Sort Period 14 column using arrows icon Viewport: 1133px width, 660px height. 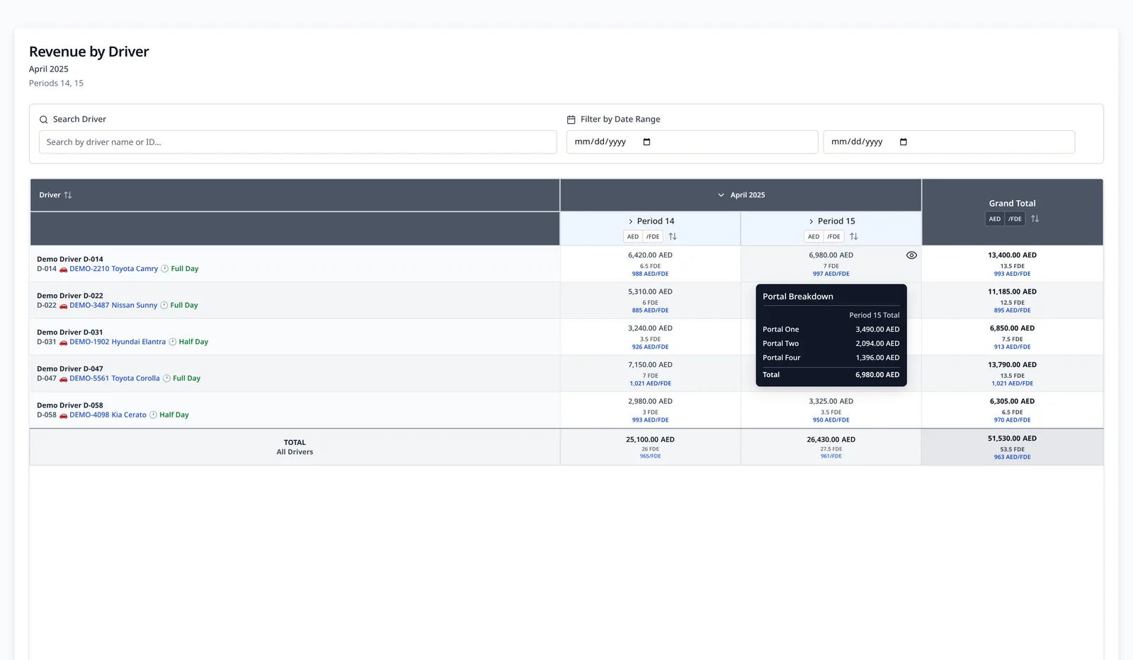click(x=673, y=237)
